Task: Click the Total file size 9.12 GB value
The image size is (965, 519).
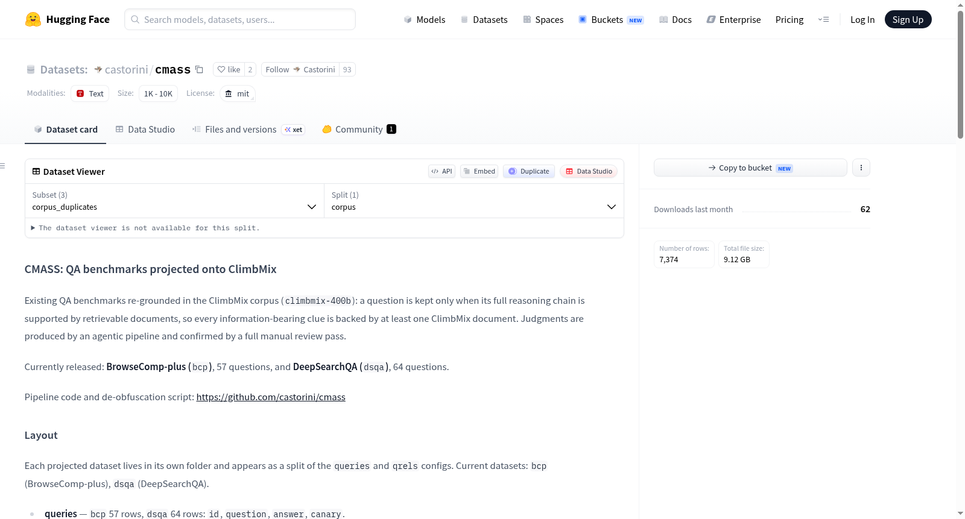Action: [737, 260]
